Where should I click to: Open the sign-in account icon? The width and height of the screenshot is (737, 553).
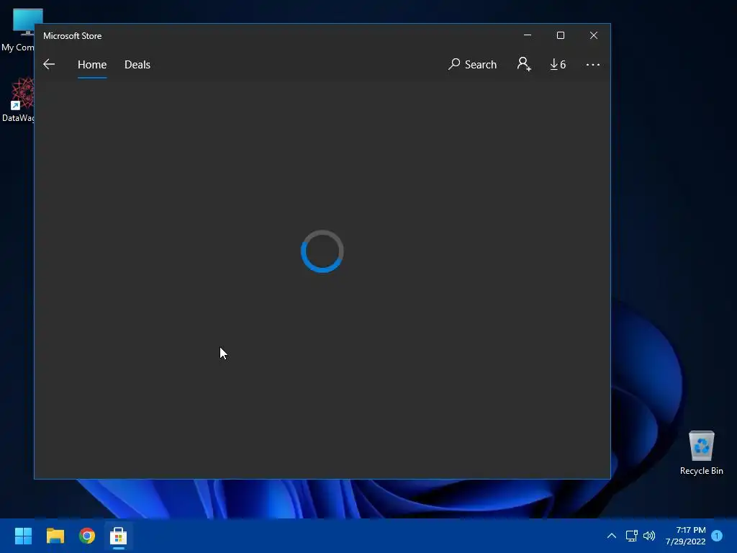(x=524, y=64)
